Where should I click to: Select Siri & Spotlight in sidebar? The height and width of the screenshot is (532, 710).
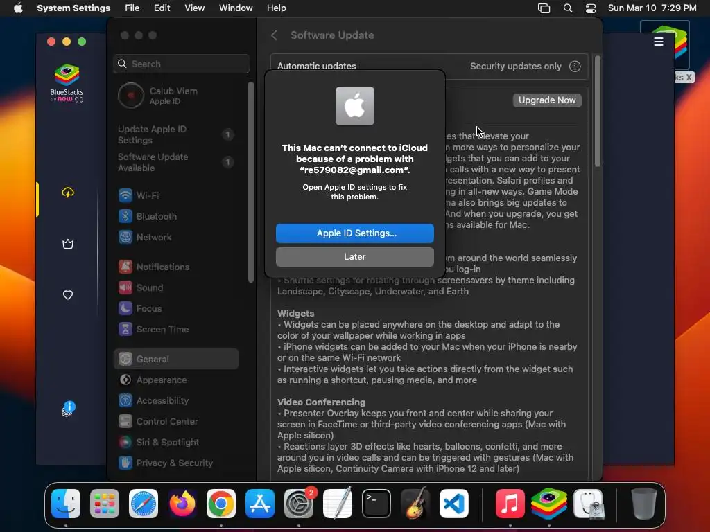point(177,443)
